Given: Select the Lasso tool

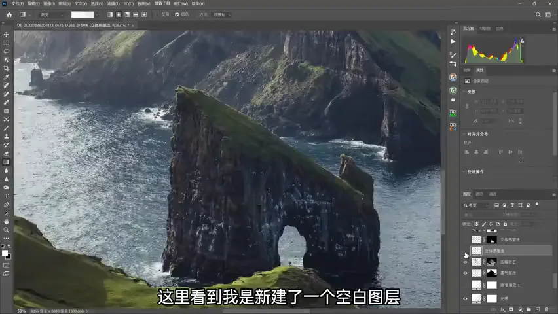Looking at the screenshot, I should pyautogui.click(x=7, y=52).
